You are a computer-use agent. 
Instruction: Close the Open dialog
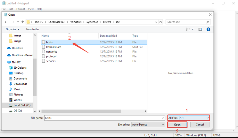(x=210, y=14)
